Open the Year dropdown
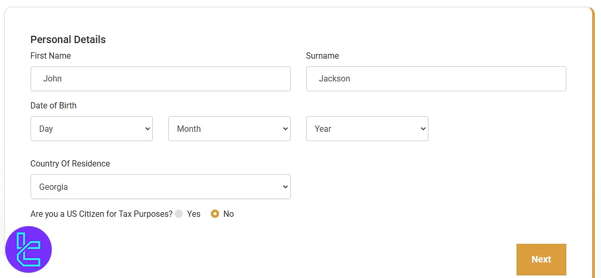 point(367,129)
